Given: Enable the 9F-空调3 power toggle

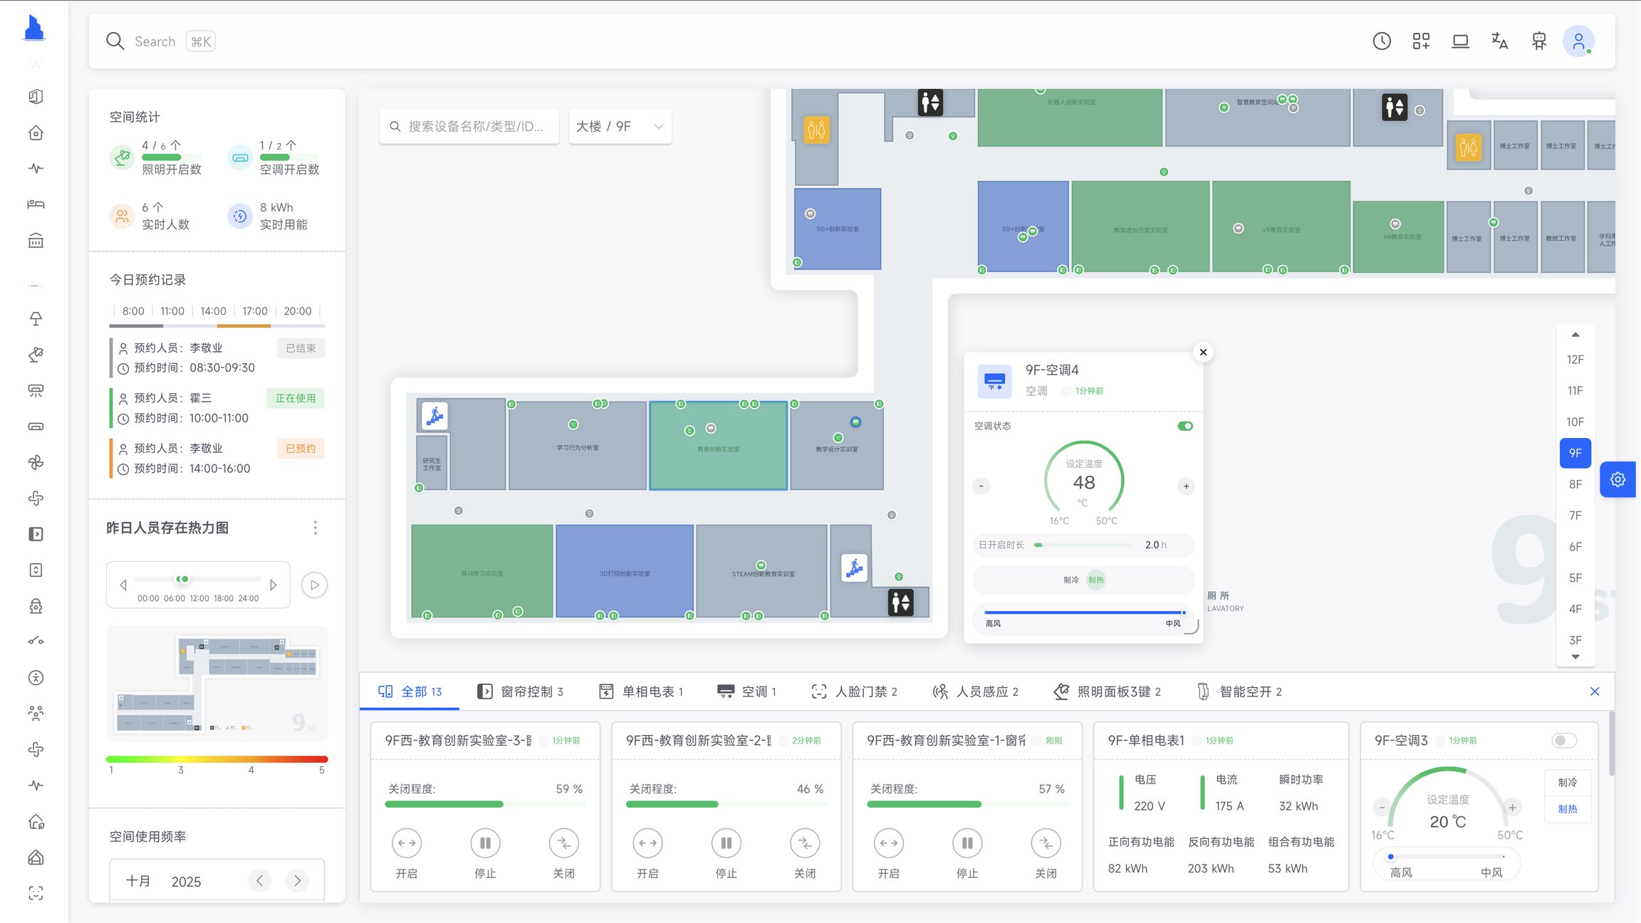Looking at the screenshot, I should [x=1563, y=741].
